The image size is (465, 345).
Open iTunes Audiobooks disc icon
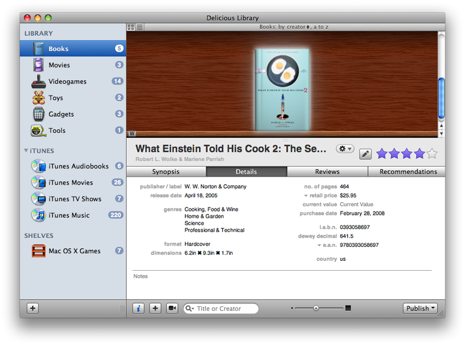(38, 166)
